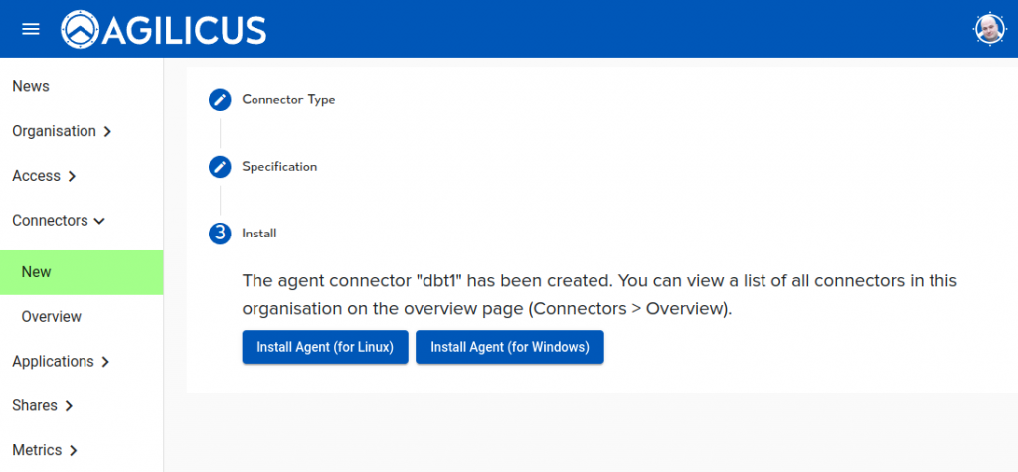
Task: Click Install Agent (for Windows) button
Action: 509,347
